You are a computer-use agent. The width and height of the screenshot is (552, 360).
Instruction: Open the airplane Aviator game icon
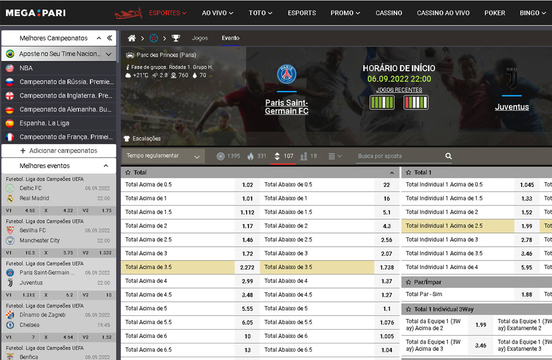pos(128,13)
